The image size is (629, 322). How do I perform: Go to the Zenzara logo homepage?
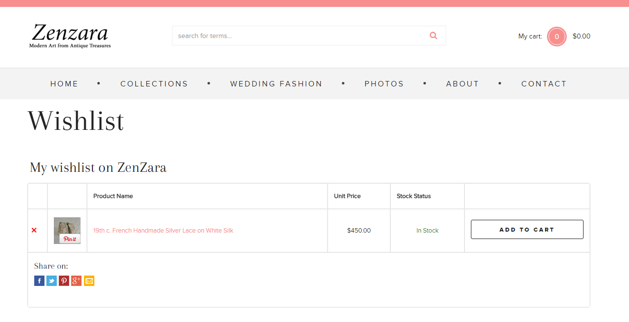tap(70, 36)
